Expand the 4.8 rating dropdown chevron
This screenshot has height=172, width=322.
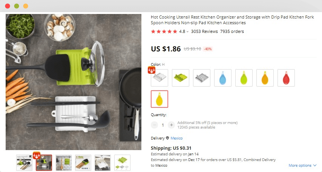(x=187, y=32)
